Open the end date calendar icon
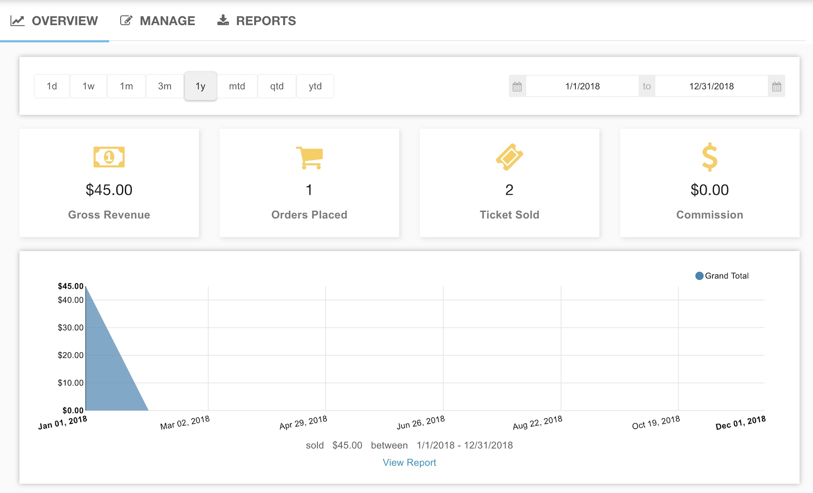Viewport: 813px width, 493px height. click(776, 86)
